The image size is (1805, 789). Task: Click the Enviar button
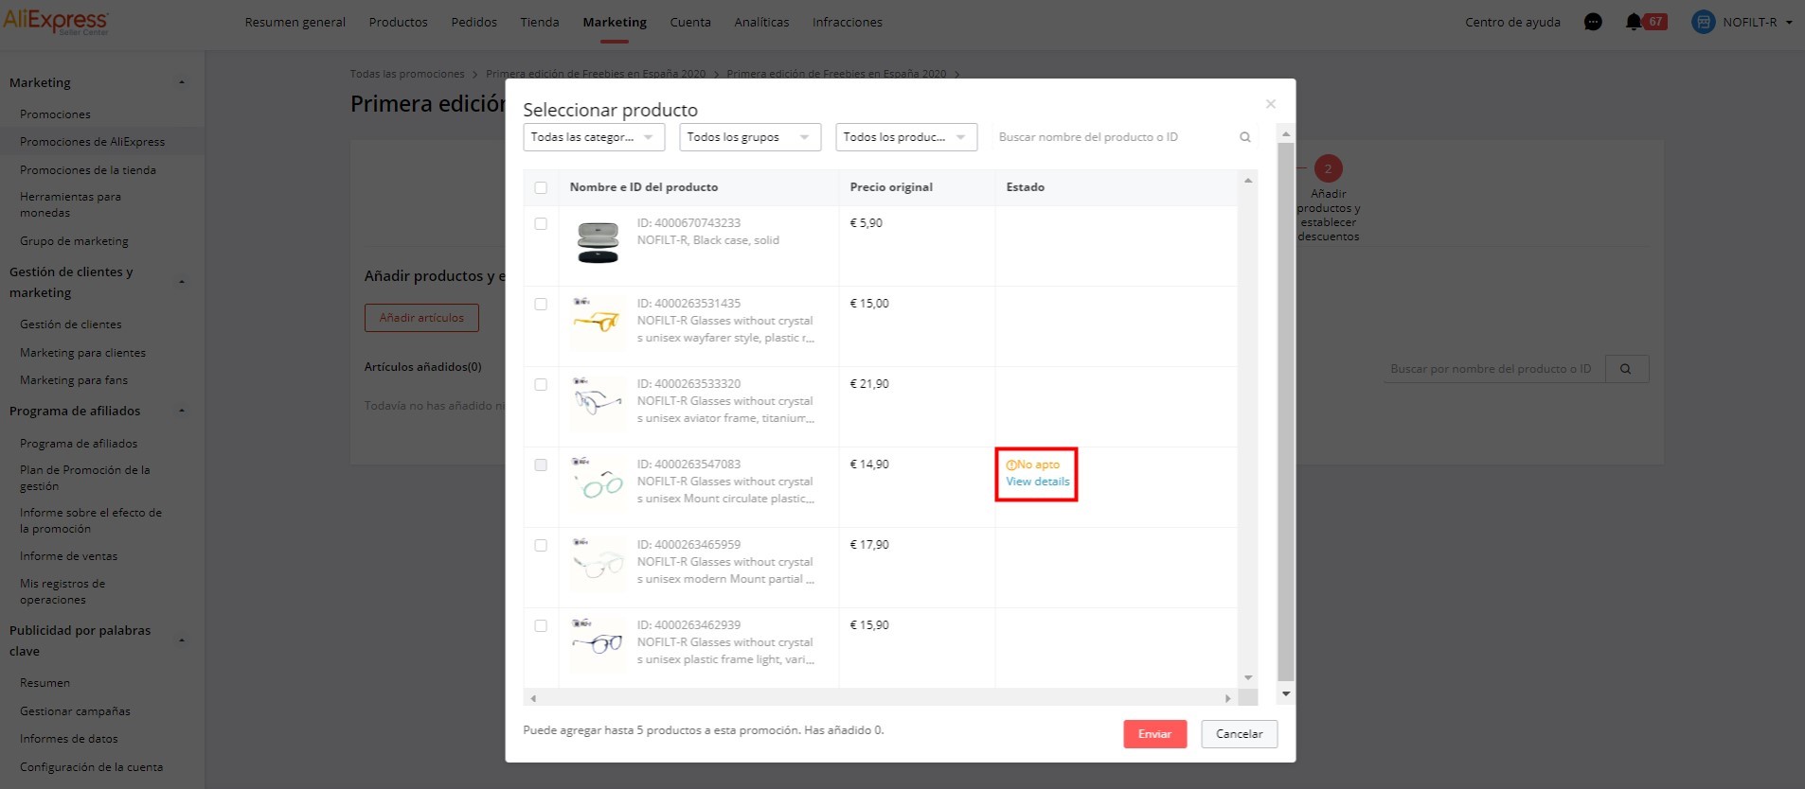click(x=1154, y=734)
